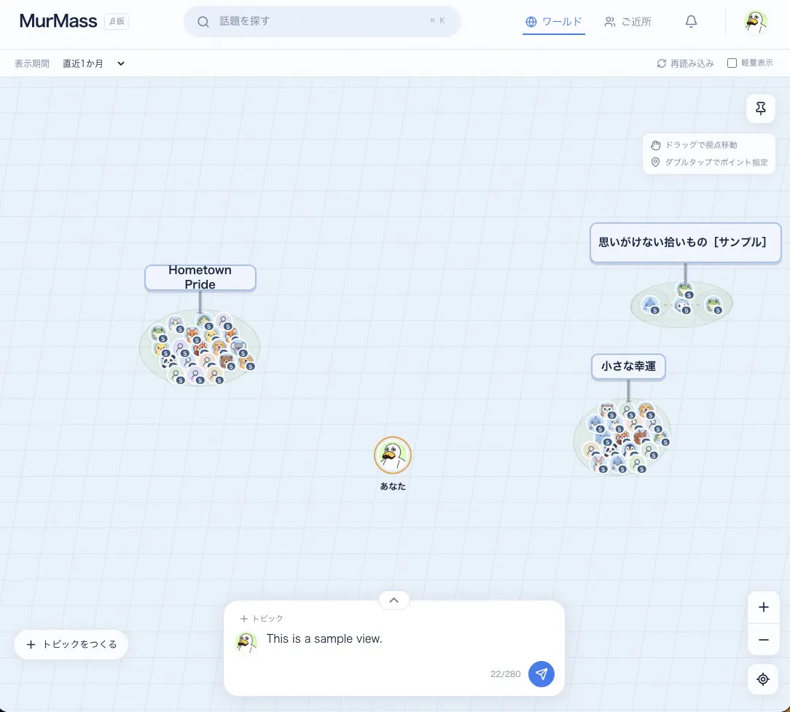The width and height of the screenshot is (790, 712).
Task: Open profile avatar menu in header
Action: (x=755, y=22)
